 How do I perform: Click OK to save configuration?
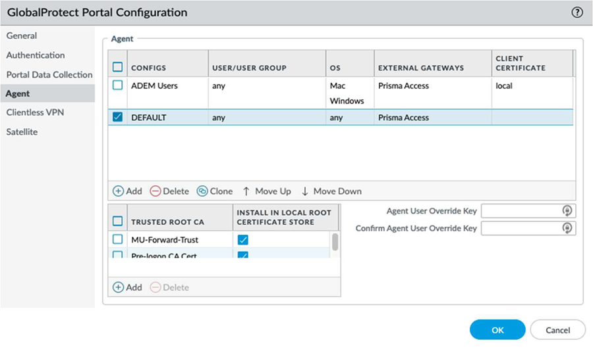tap(497, 330)
